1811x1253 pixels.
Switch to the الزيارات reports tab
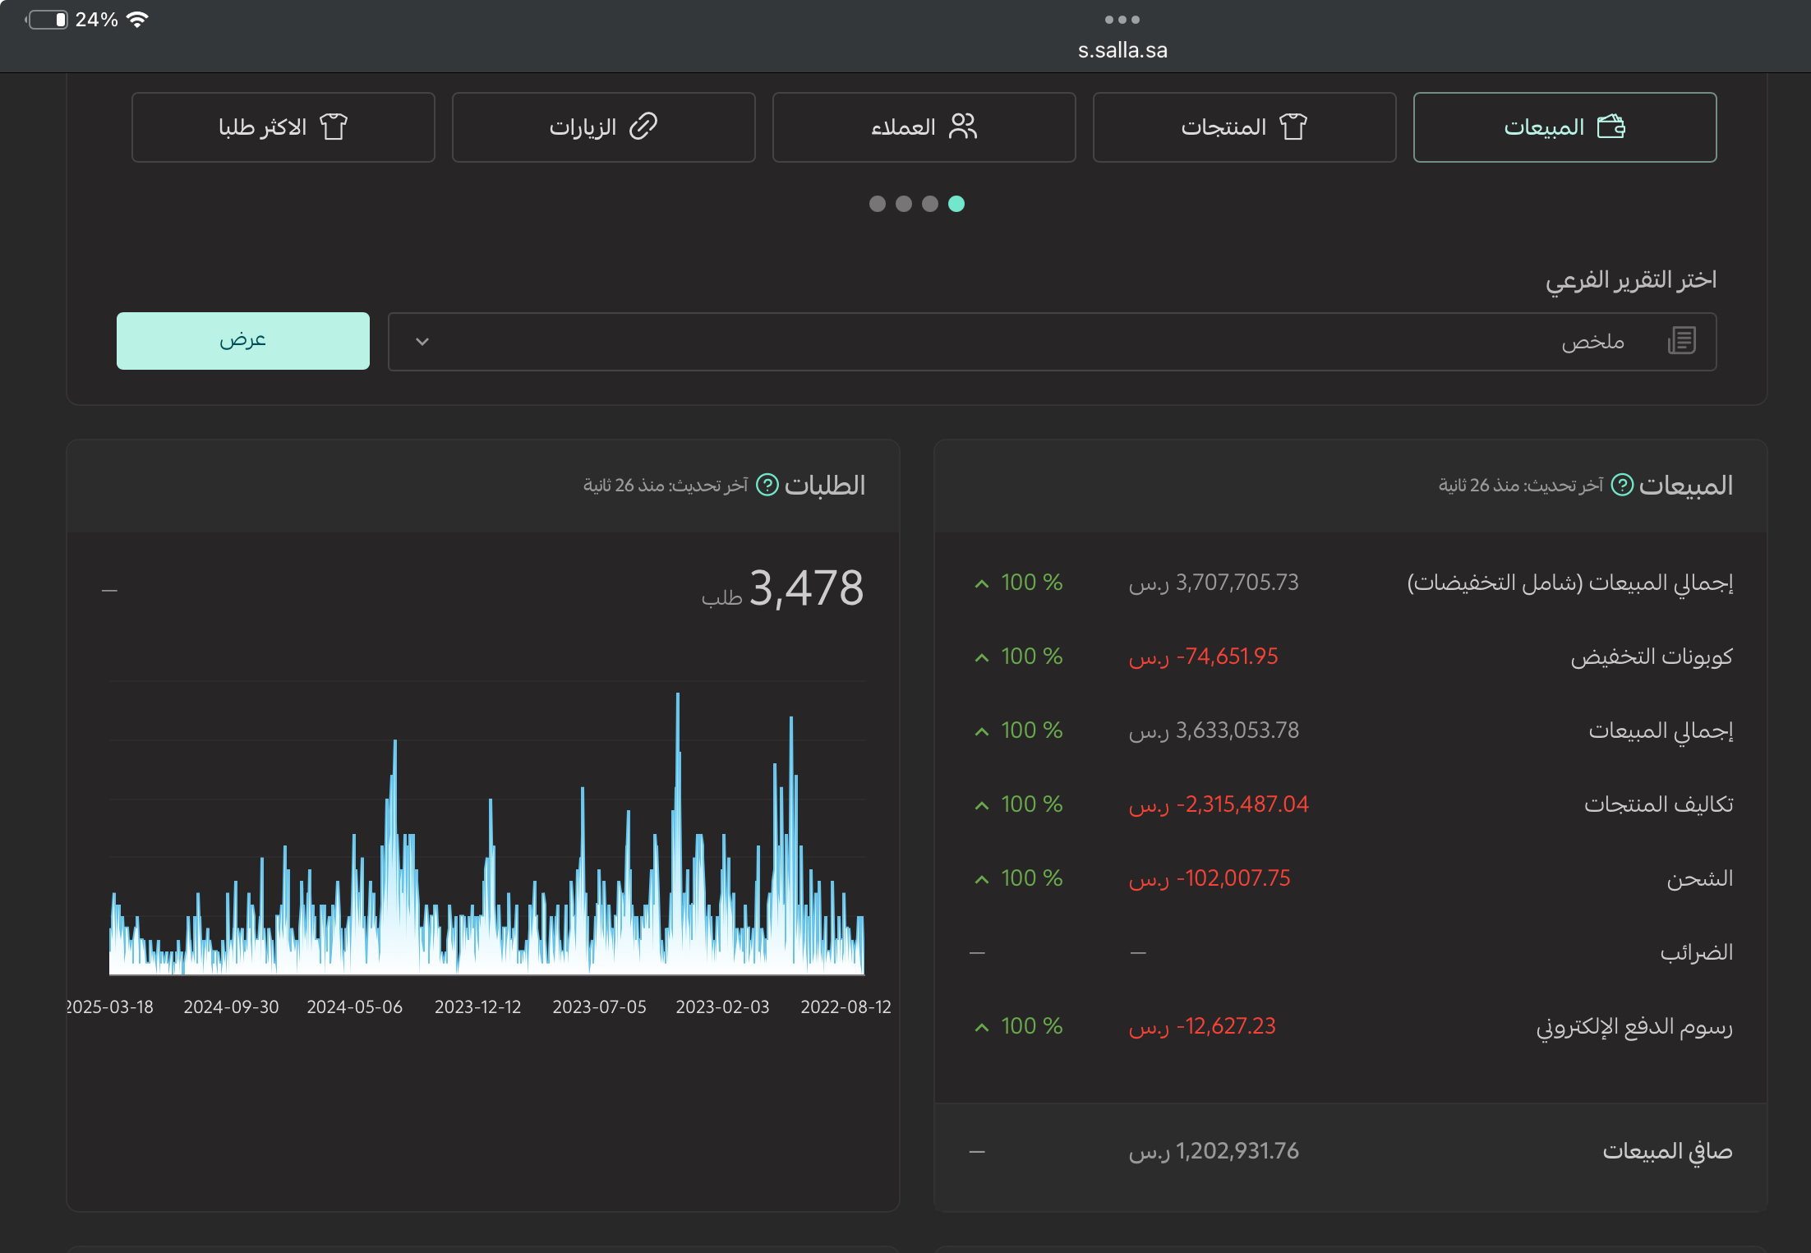603,127
